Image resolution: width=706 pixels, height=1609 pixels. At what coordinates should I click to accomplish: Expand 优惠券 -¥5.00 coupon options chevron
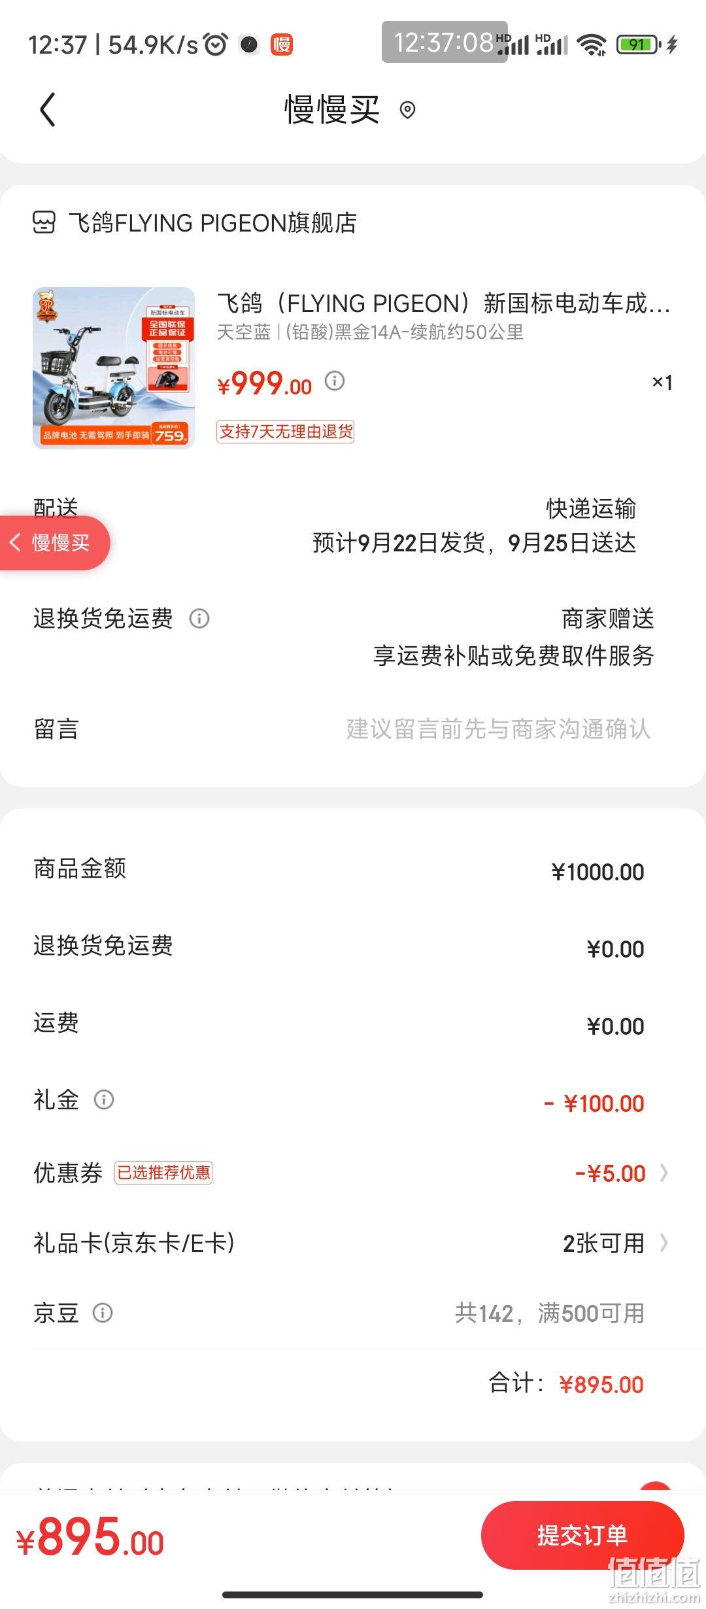664,1173
